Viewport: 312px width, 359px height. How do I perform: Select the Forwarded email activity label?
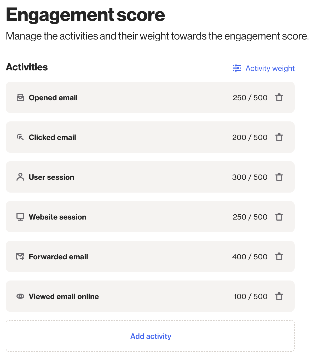[x=58, y=257]
